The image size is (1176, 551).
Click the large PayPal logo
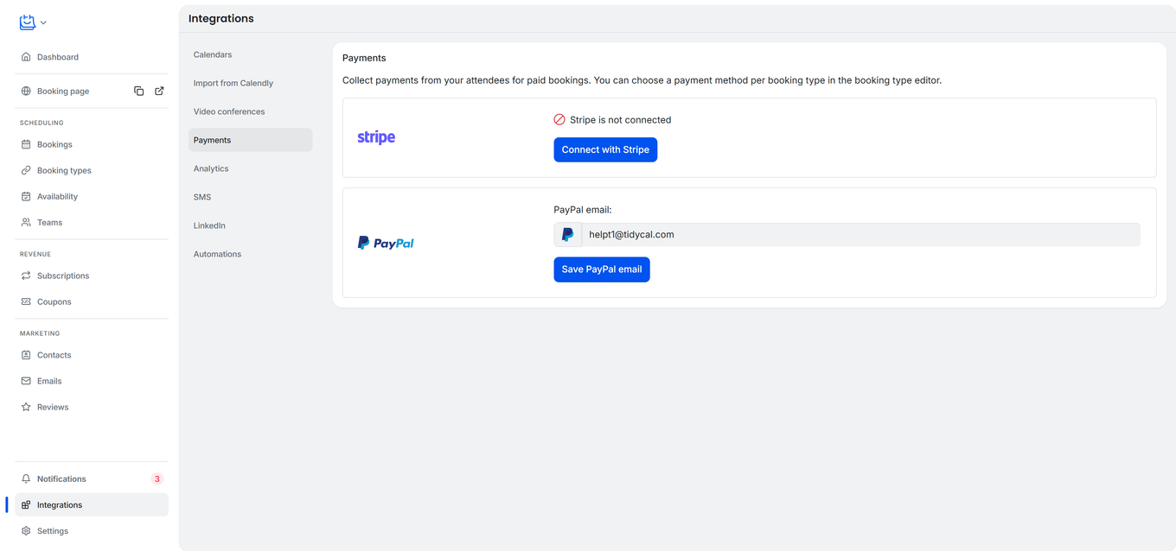pos(386,244)
